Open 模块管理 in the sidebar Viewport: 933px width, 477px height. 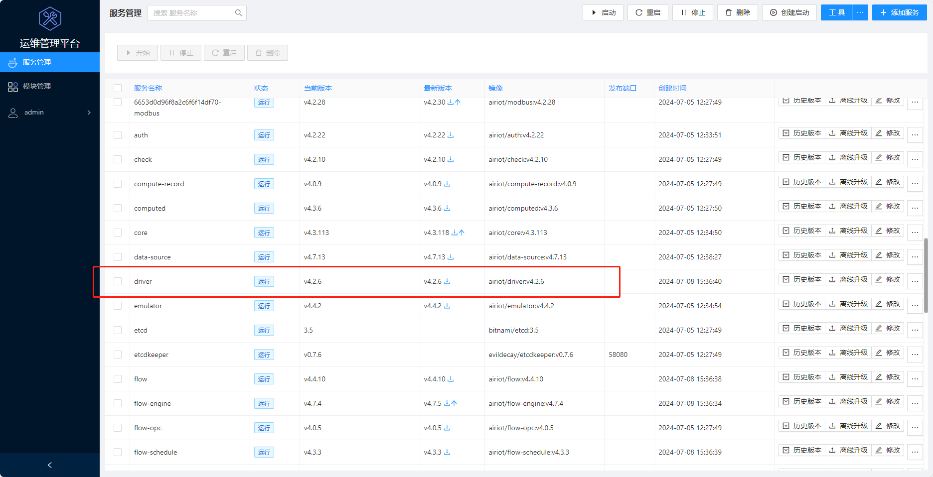click(50, 87)
